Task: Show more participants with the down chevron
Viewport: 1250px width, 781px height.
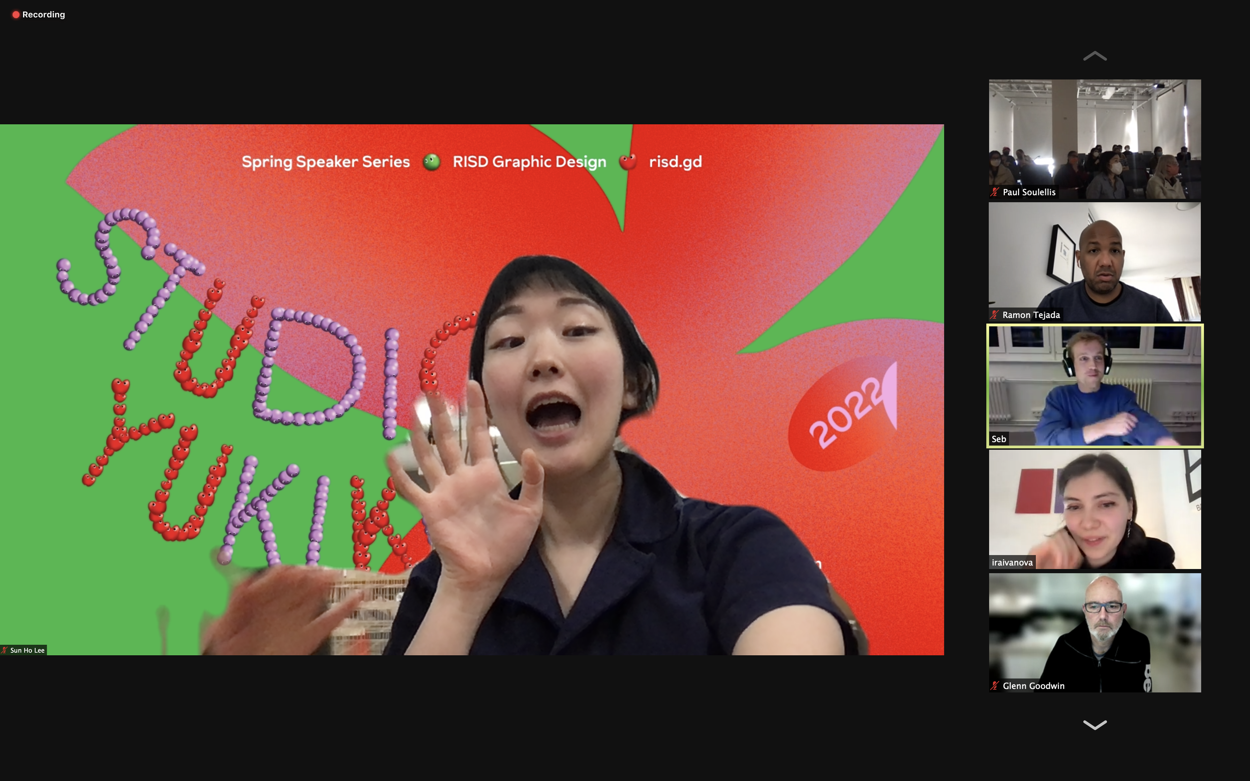Action: (1094, 725)
